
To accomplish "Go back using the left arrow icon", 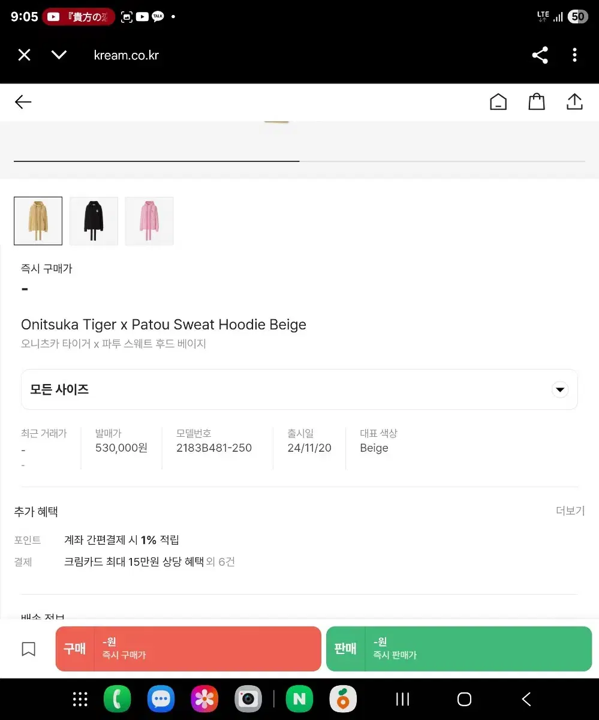I will coord(23,102).
